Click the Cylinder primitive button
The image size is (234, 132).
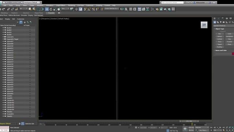click(219, 39)
